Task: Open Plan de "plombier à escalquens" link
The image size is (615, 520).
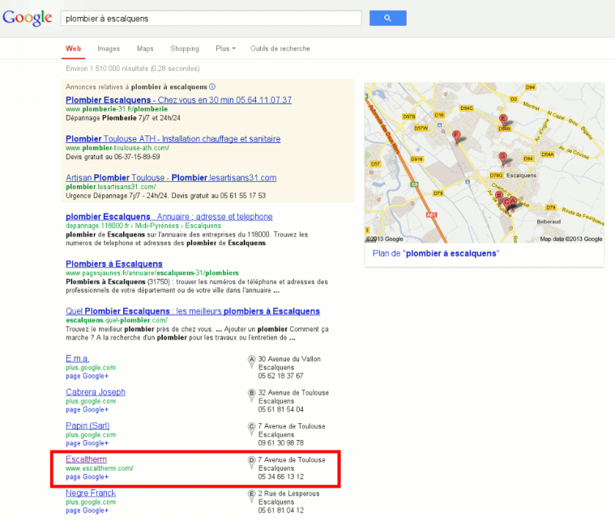Action: point(436,253)
